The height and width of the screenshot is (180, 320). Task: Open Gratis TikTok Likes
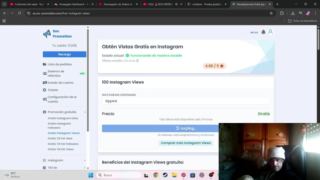pos(60,138)
